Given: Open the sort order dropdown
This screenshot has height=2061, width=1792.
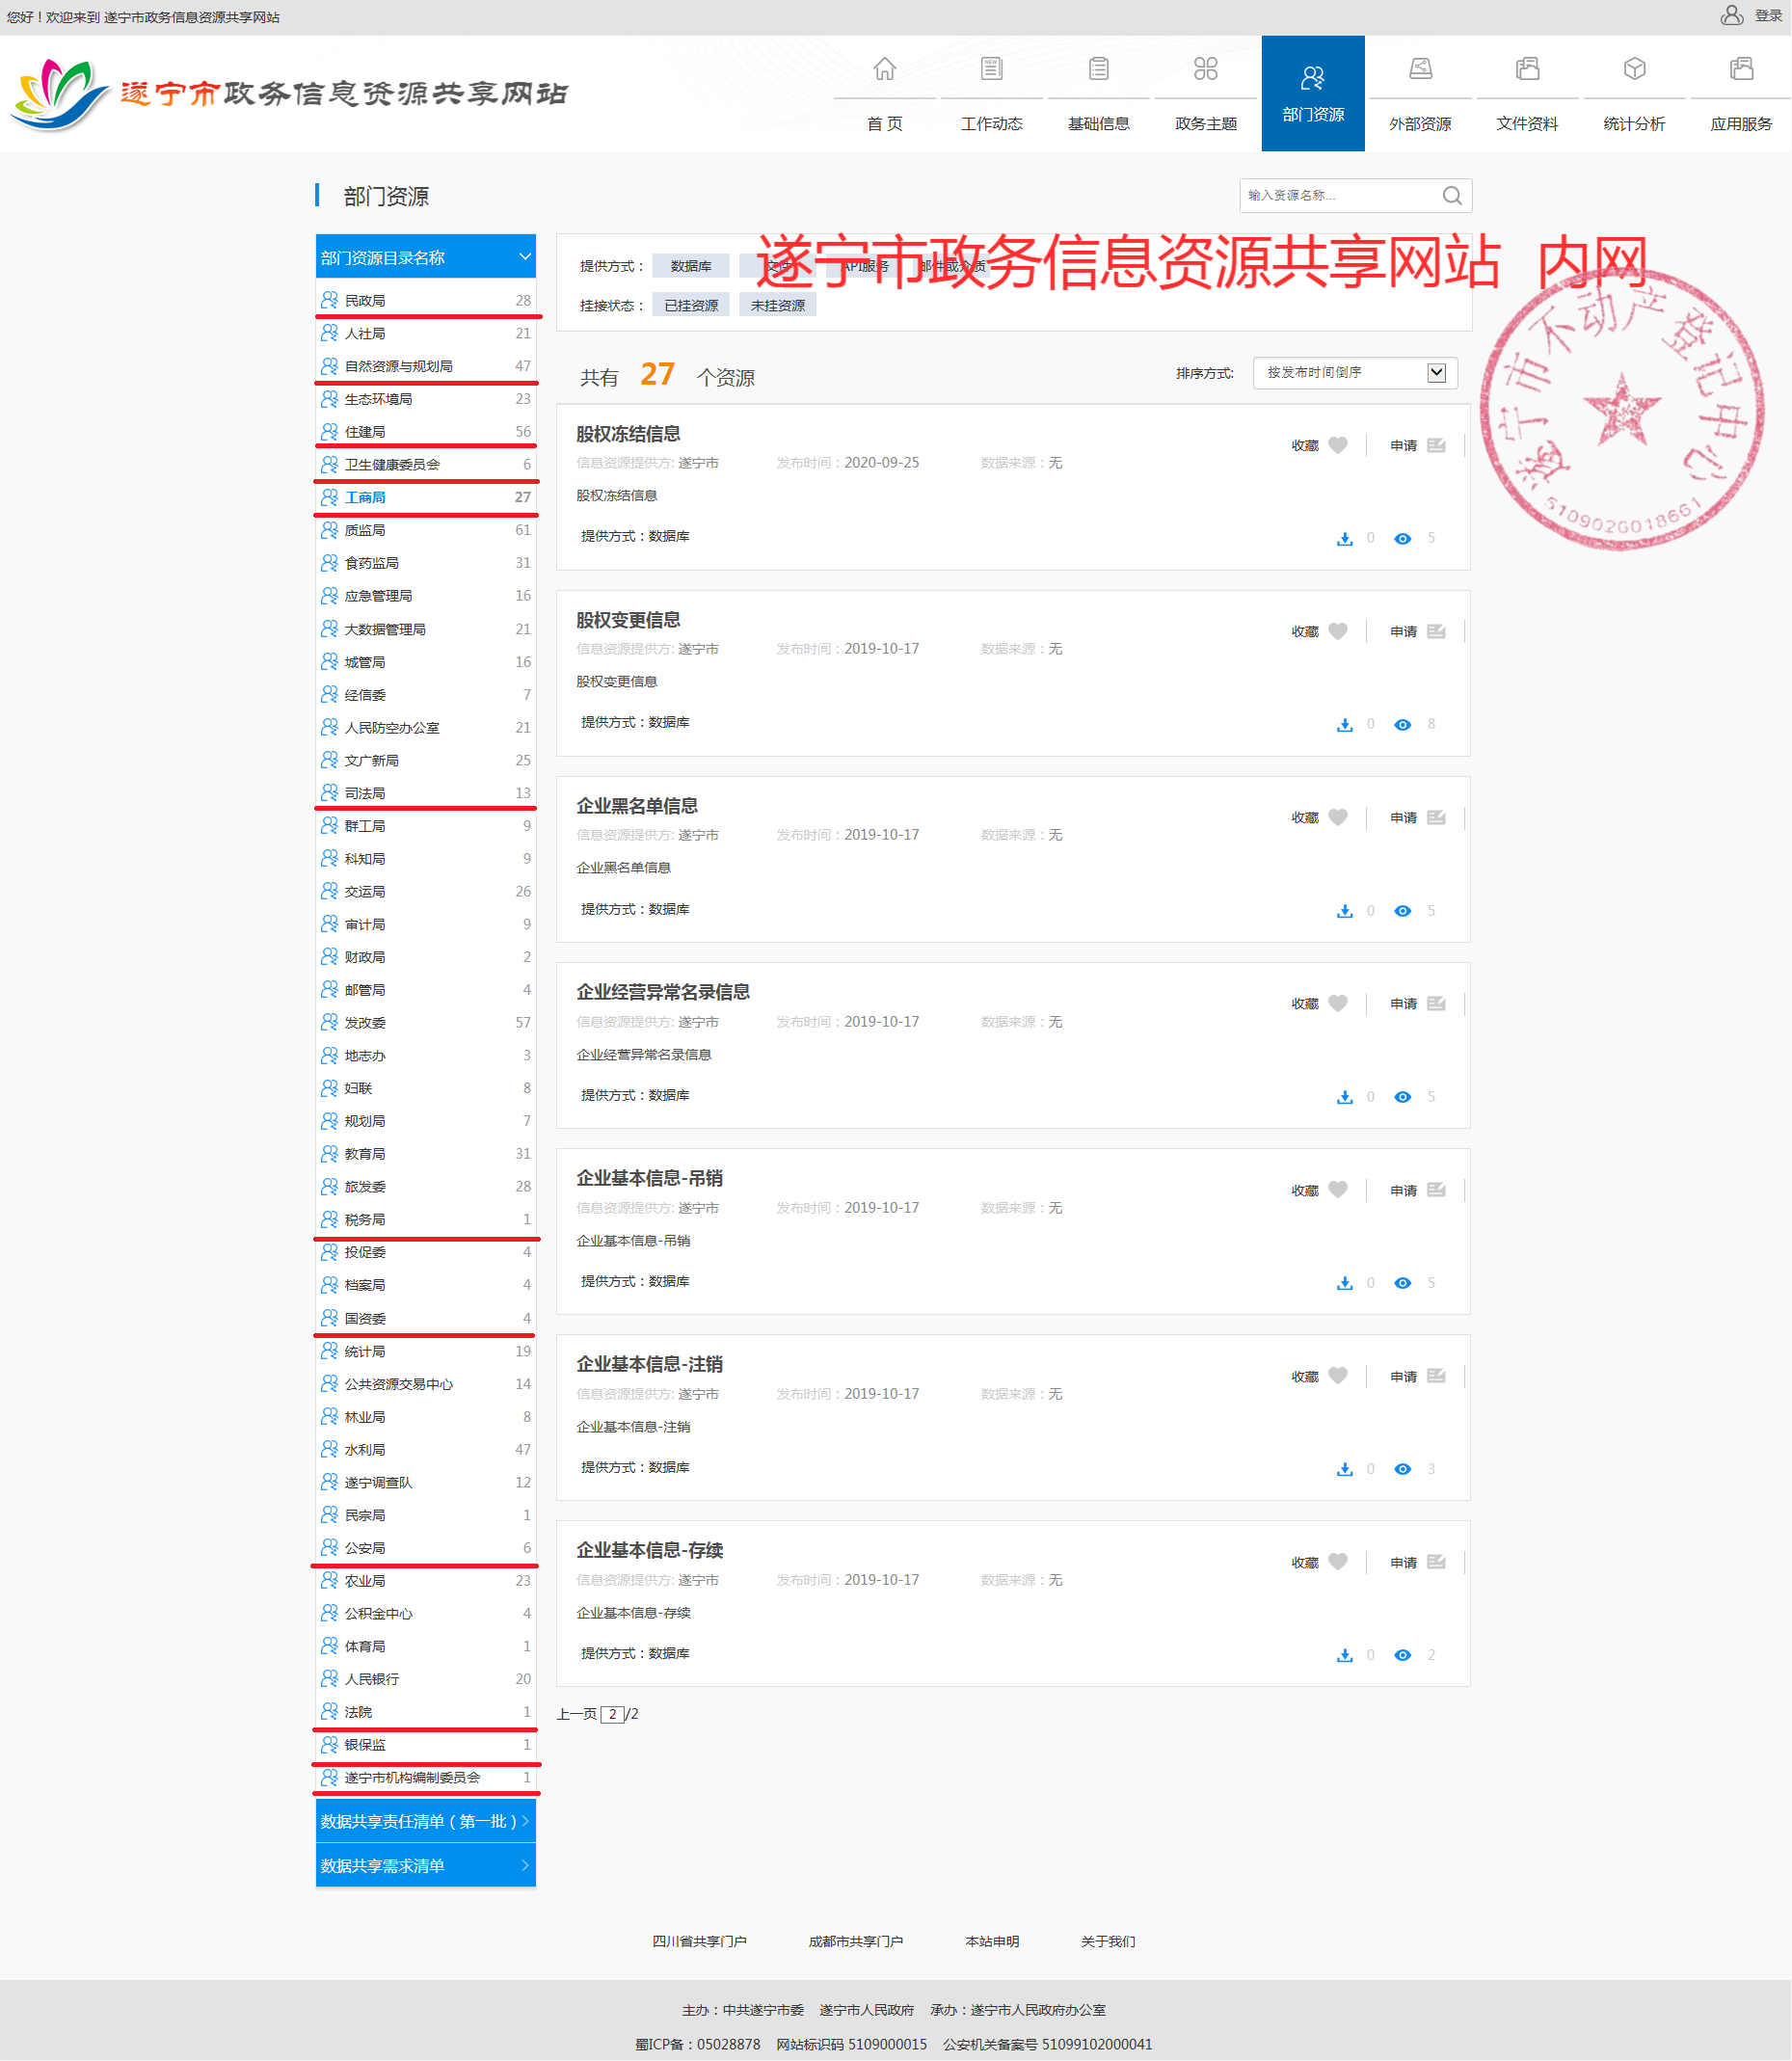Looking at the screenshot, I should (x=1355, y=373).
